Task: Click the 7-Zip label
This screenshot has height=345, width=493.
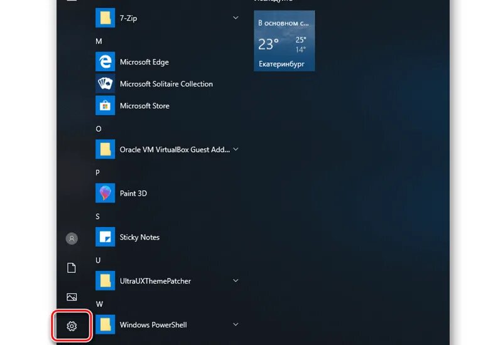Action: (x=128, y=18)
